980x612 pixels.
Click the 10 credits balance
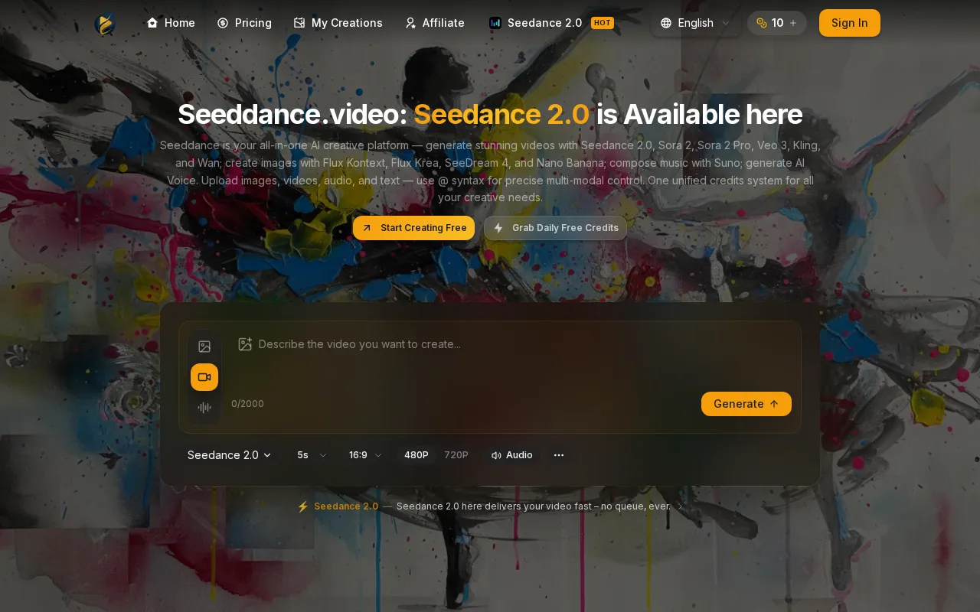click(x=778, y=23)
